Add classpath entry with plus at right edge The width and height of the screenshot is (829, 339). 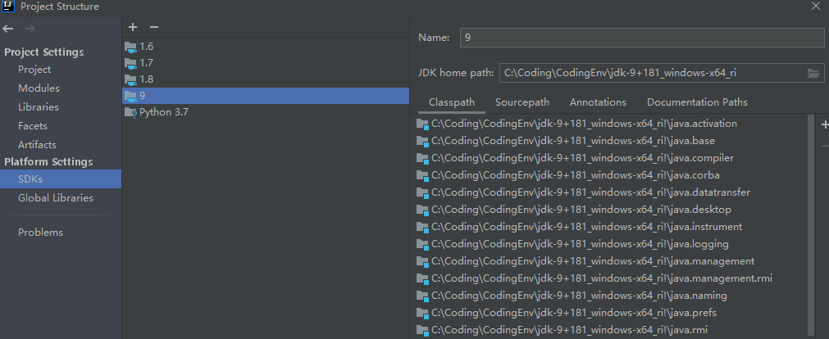click(x=825, y=124)
